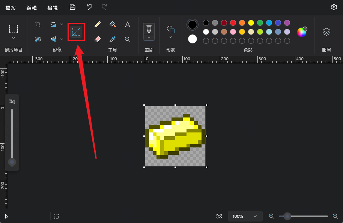Image resolution: width=343 pixels, height=223 pixels.
Task: Click the 圖層 label
Action: [x=326, y=50]
